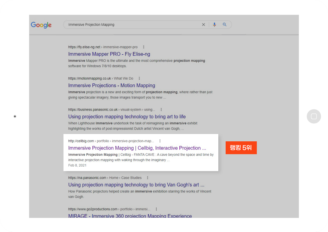This screenshot has width=328, height=232.
Task: Open Immersive Mapper PRO - Fly Elise-ng link
Action: coord(109,54)
